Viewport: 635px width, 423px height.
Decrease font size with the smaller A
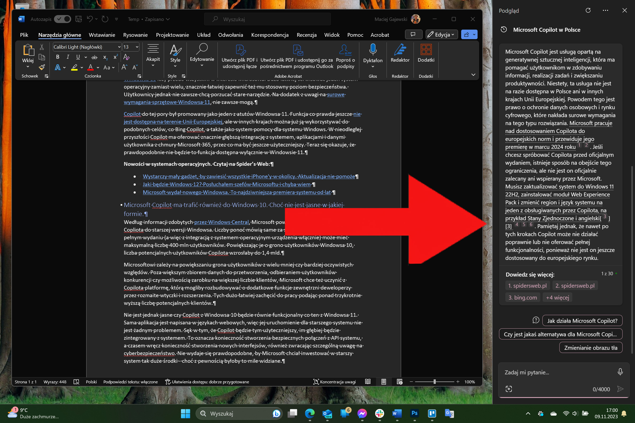tap(135, 67)
